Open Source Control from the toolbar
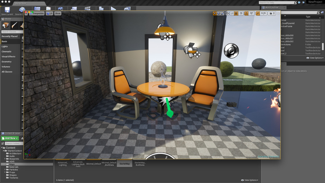 click(x=21, y=10)
